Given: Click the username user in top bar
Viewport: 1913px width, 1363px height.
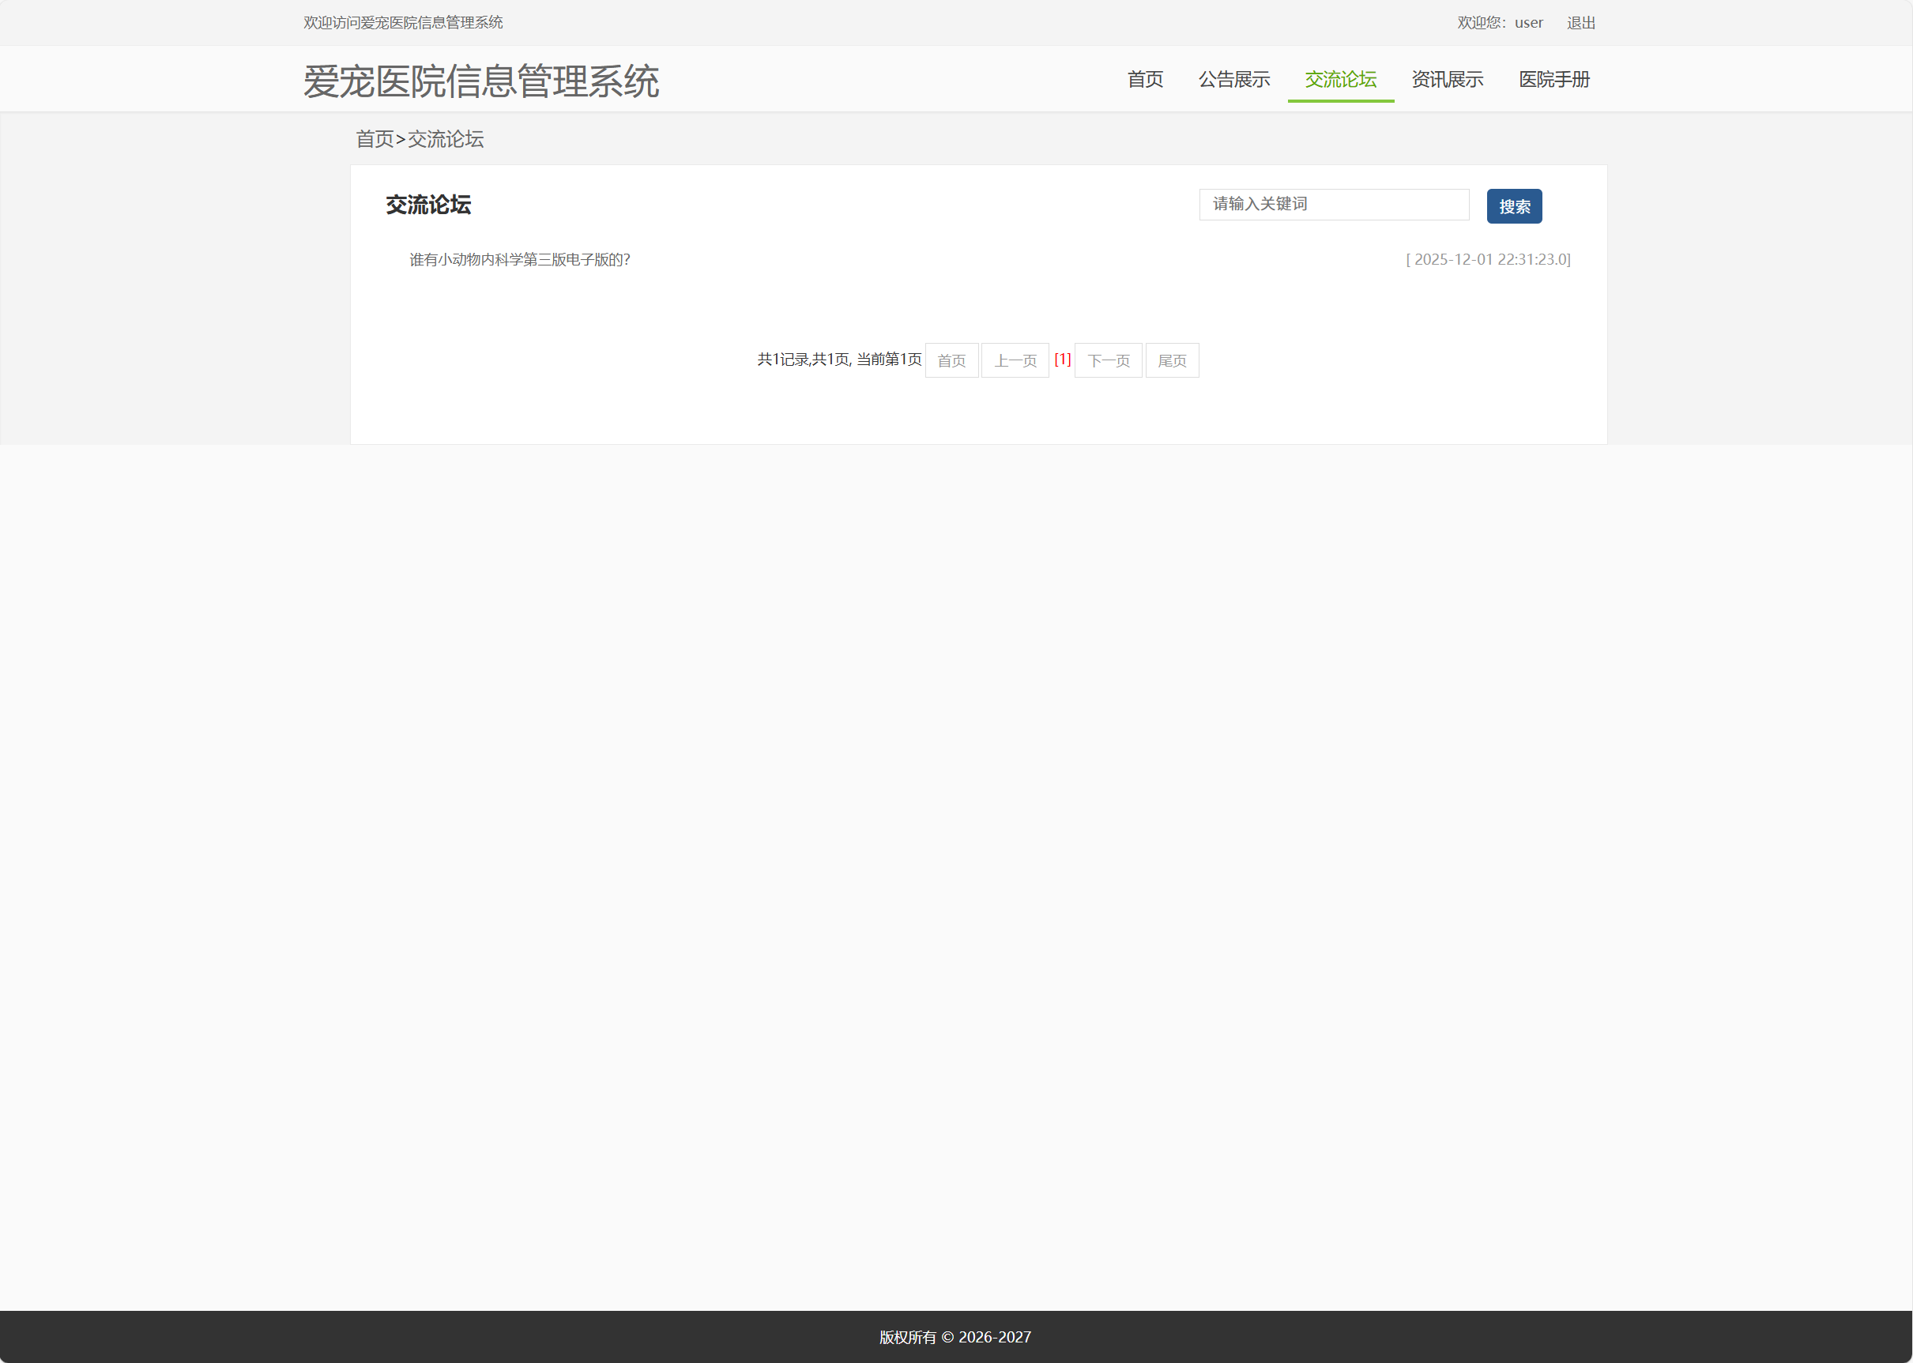Looking at the screenshot, I should pos(1528,23).
